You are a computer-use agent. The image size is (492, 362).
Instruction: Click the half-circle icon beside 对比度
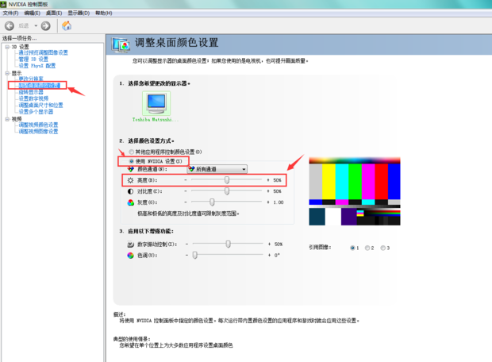[x=130, y=191]
